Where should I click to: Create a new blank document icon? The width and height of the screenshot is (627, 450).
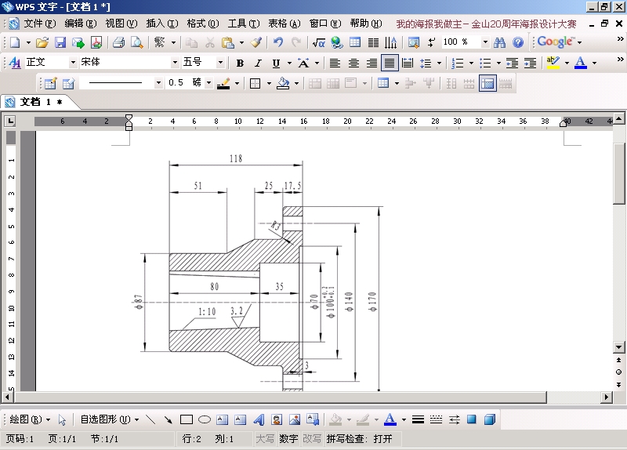(x=15, y=42)
